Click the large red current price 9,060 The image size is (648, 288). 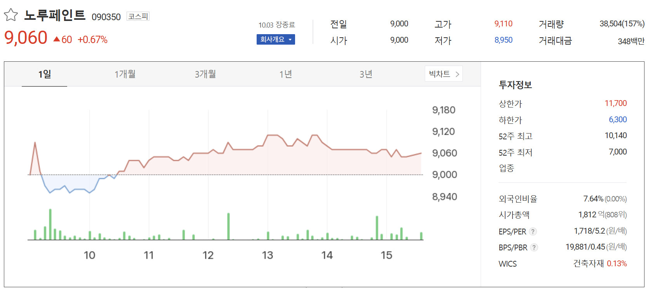tap(26, 38)
